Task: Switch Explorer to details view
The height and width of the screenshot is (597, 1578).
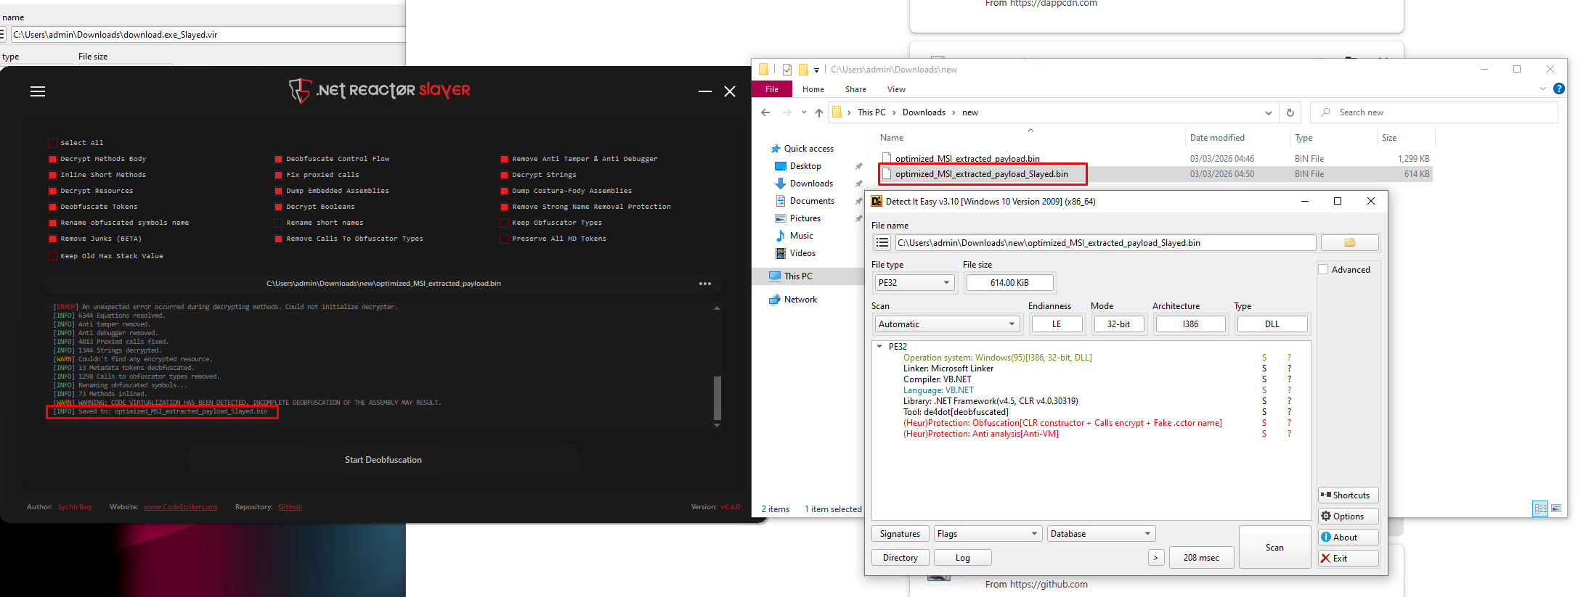Action: coord(1540,509)
